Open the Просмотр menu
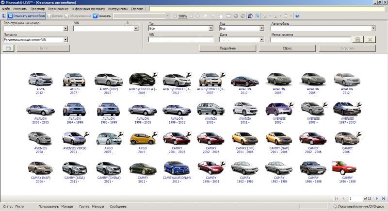 tap(38, 9)
